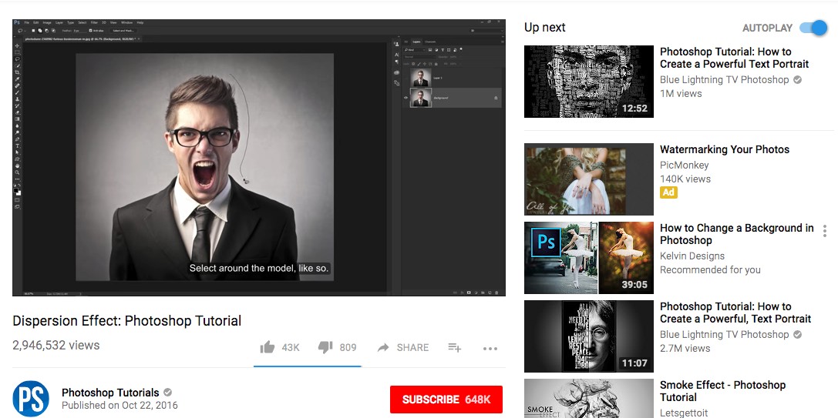
Task: Click the Photoshop Tutorials channel avatar
Action: point(31,399)
